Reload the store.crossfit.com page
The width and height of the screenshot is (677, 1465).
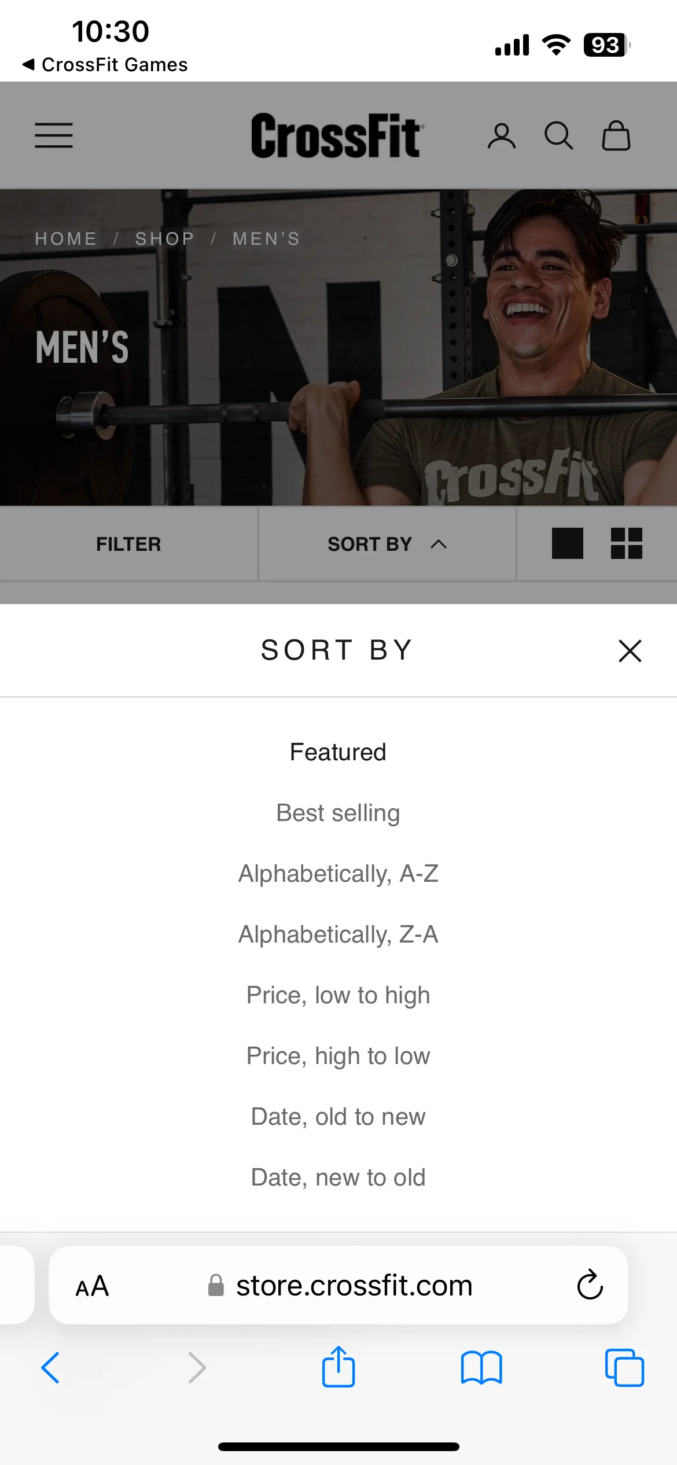click(590, 1285)
